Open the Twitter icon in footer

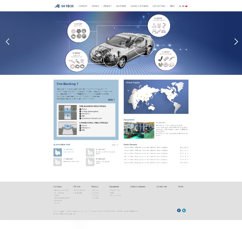[x=184, y=210]
